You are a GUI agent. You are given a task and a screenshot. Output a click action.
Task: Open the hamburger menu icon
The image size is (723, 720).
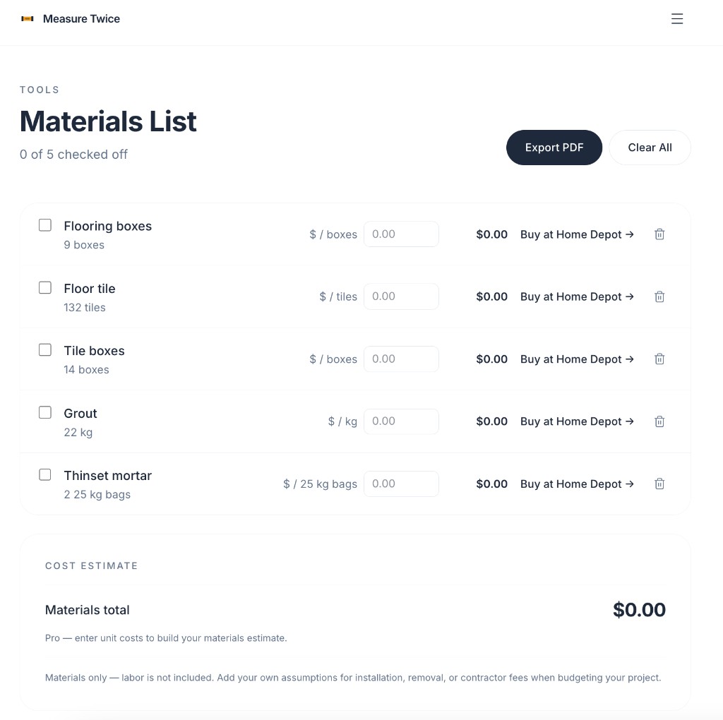[x=677, y=19]
